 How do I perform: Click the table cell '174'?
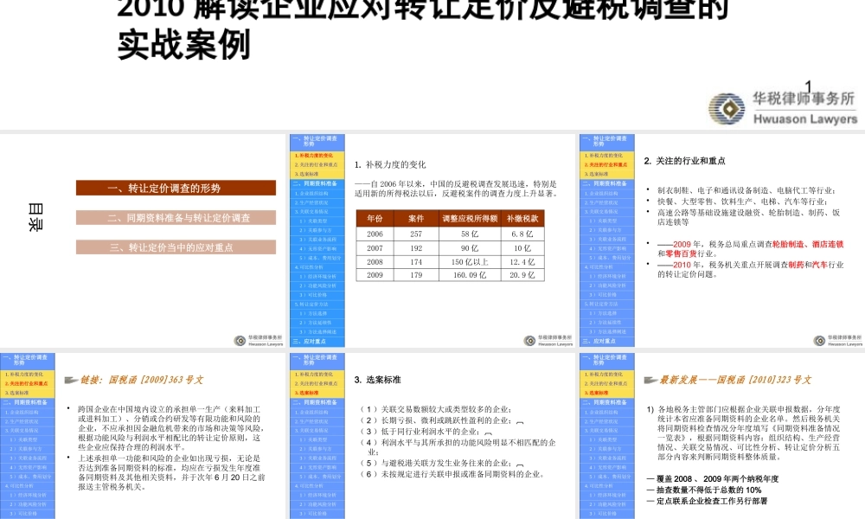[416, 262]
